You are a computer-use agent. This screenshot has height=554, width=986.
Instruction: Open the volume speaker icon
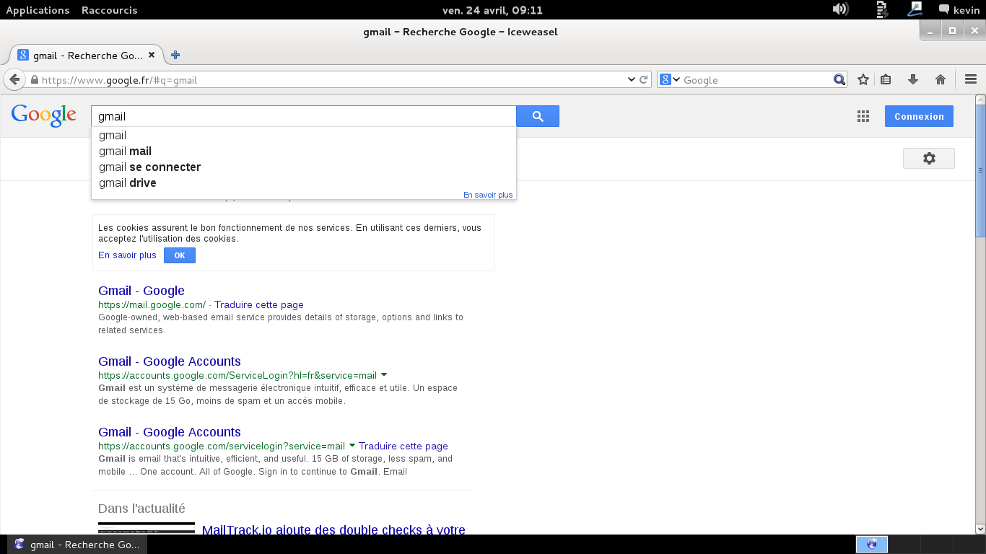839,9
